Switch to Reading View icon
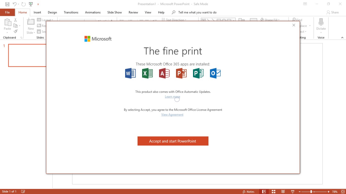Image resolution: width=346 pixels, height=194 pixels. point(283,191)
